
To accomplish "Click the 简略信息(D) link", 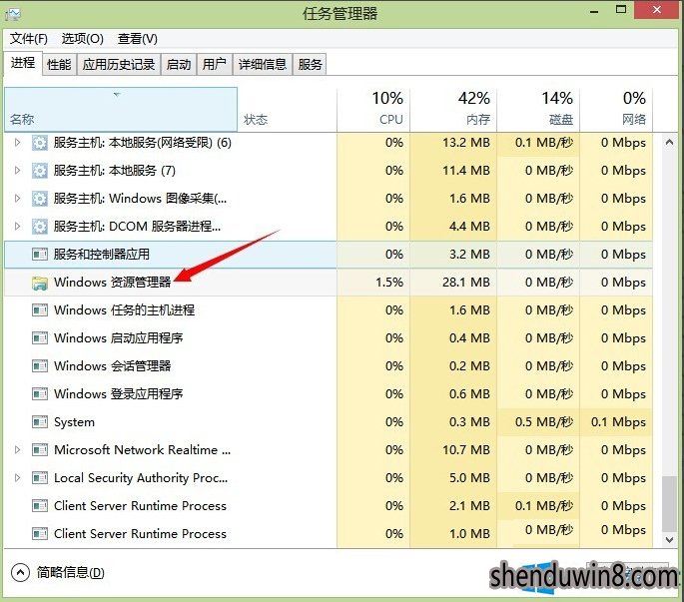I will pos(71,572).
